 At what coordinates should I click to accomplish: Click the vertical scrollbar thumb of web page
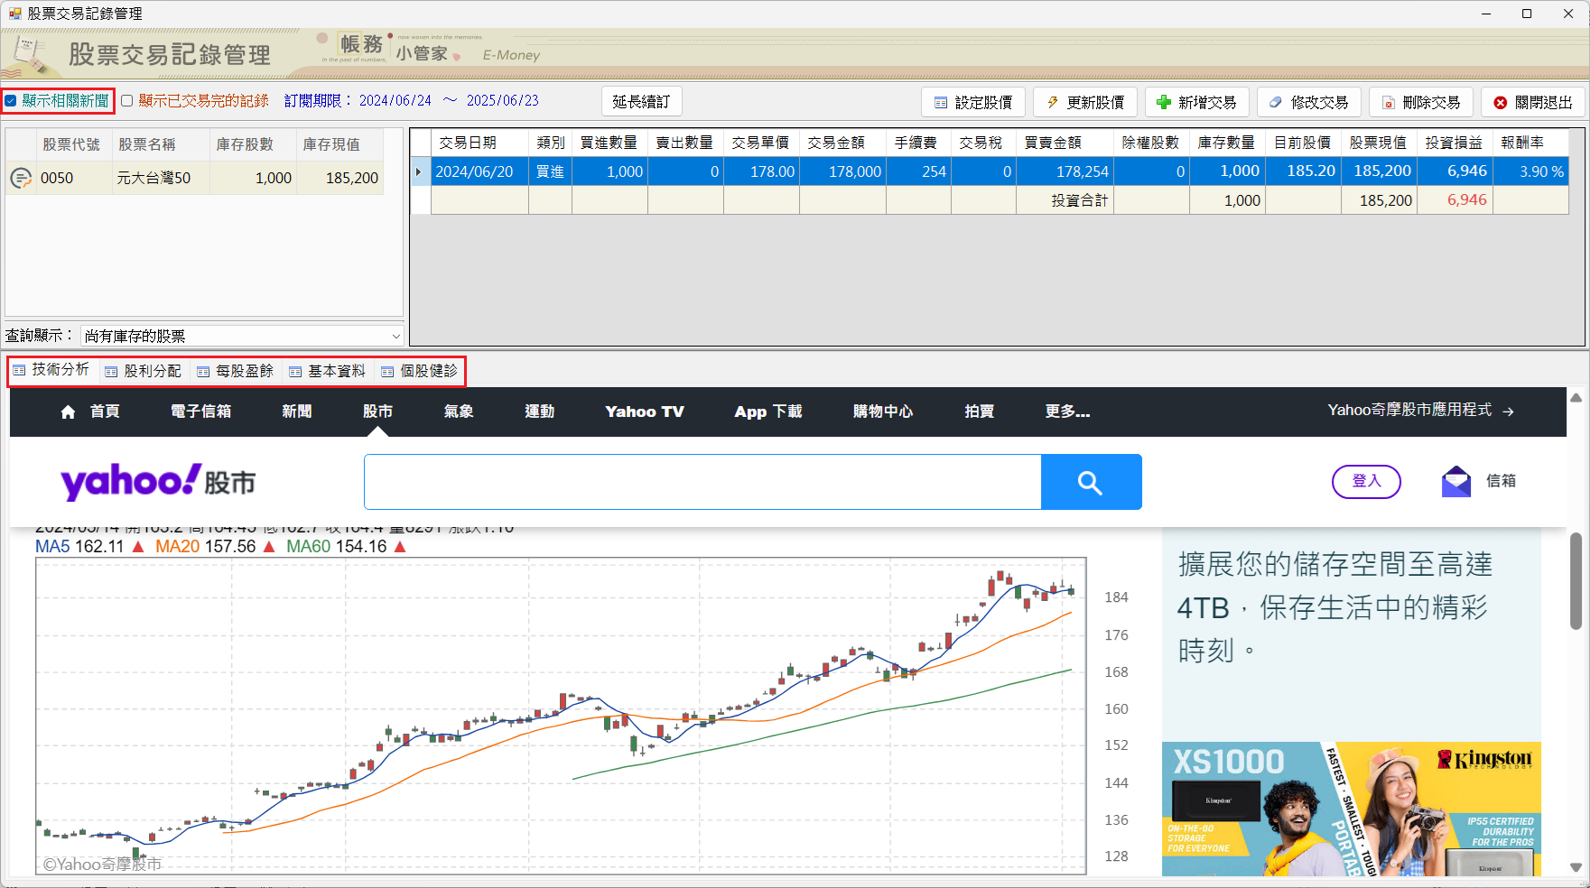[1576, 580]
